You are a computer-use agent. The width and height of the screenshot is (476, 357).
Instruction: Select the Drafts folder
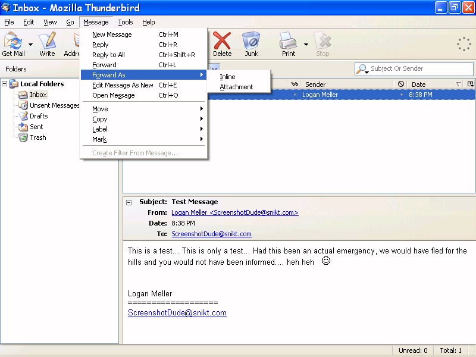39,116
